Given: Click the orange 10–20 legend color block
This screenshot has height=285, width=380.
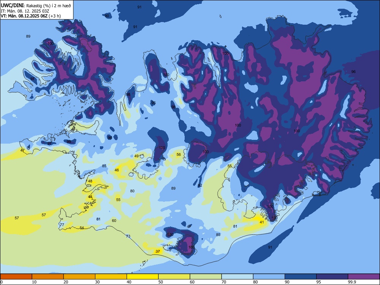Looking at the screenshot, I should 48,277.
